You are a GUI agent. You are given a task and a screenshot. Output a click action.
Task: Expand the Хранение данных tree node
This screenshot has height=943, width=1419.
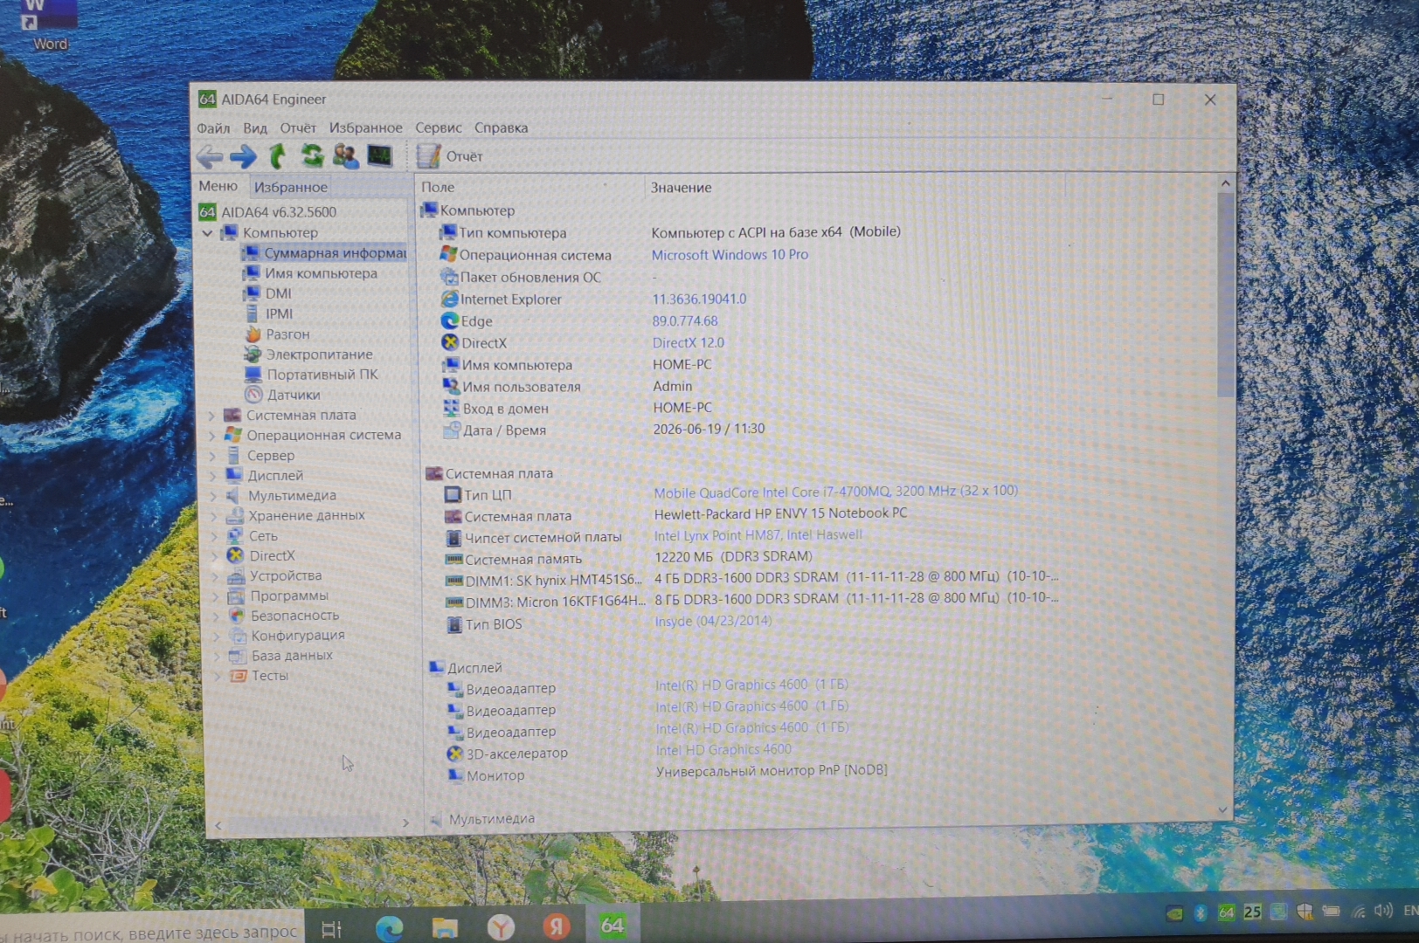pyautogui.click(x=213, y=516)
